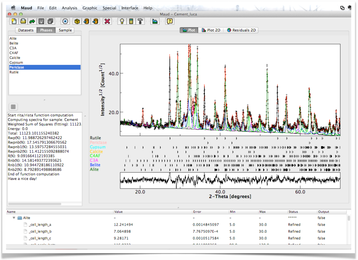The width and height of the screenshot is (358, 260).
Task: Select Belite in the phases list
Action: pyautogui.click(x=45, y=43)
